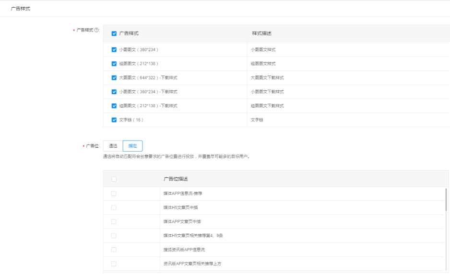Click the 媒体H5文章页中插 description text
This screenshot has width=450, height=274.
180,208
